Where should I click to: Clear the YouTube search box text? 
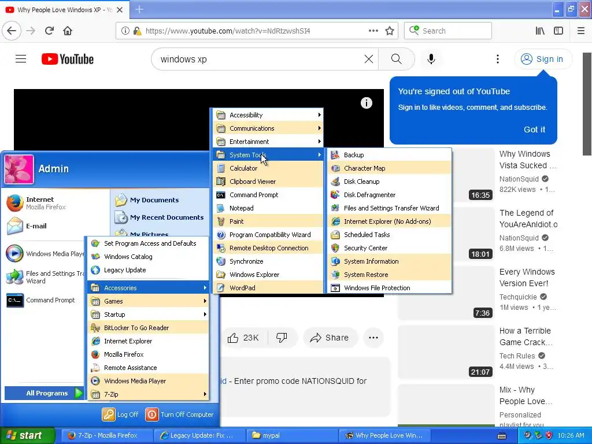368,59
